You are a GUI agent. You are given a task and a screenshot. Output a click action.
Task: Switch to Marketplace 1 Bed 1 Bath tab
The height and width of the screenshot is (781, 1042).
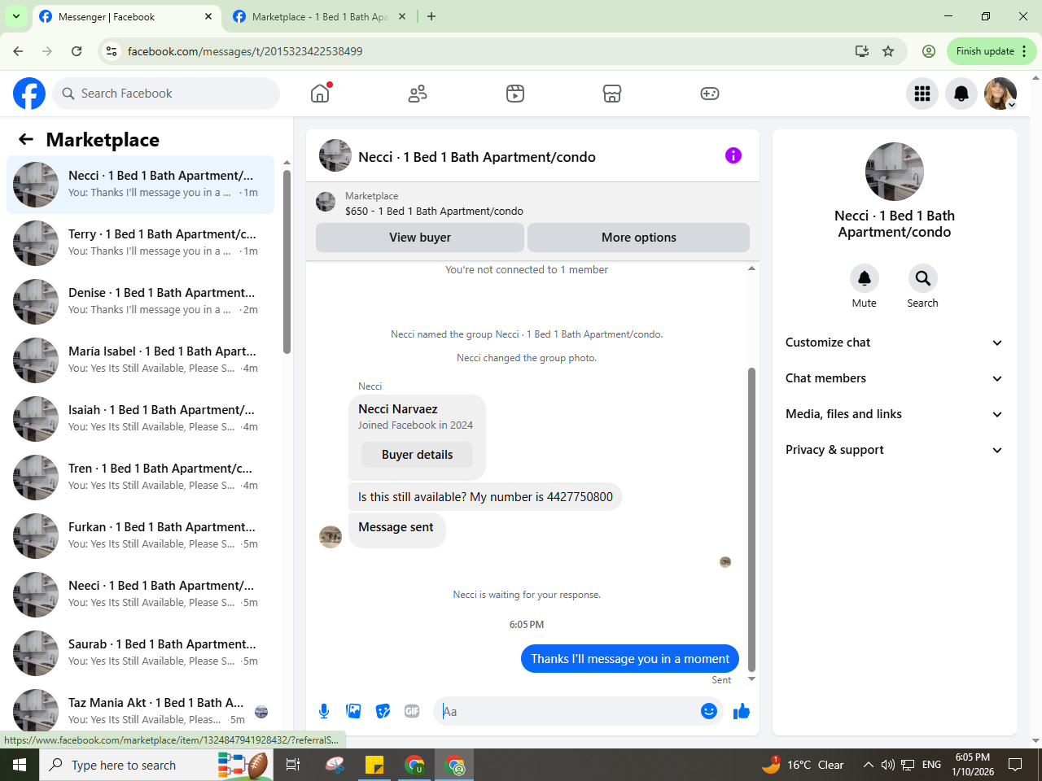click(319, 17)
